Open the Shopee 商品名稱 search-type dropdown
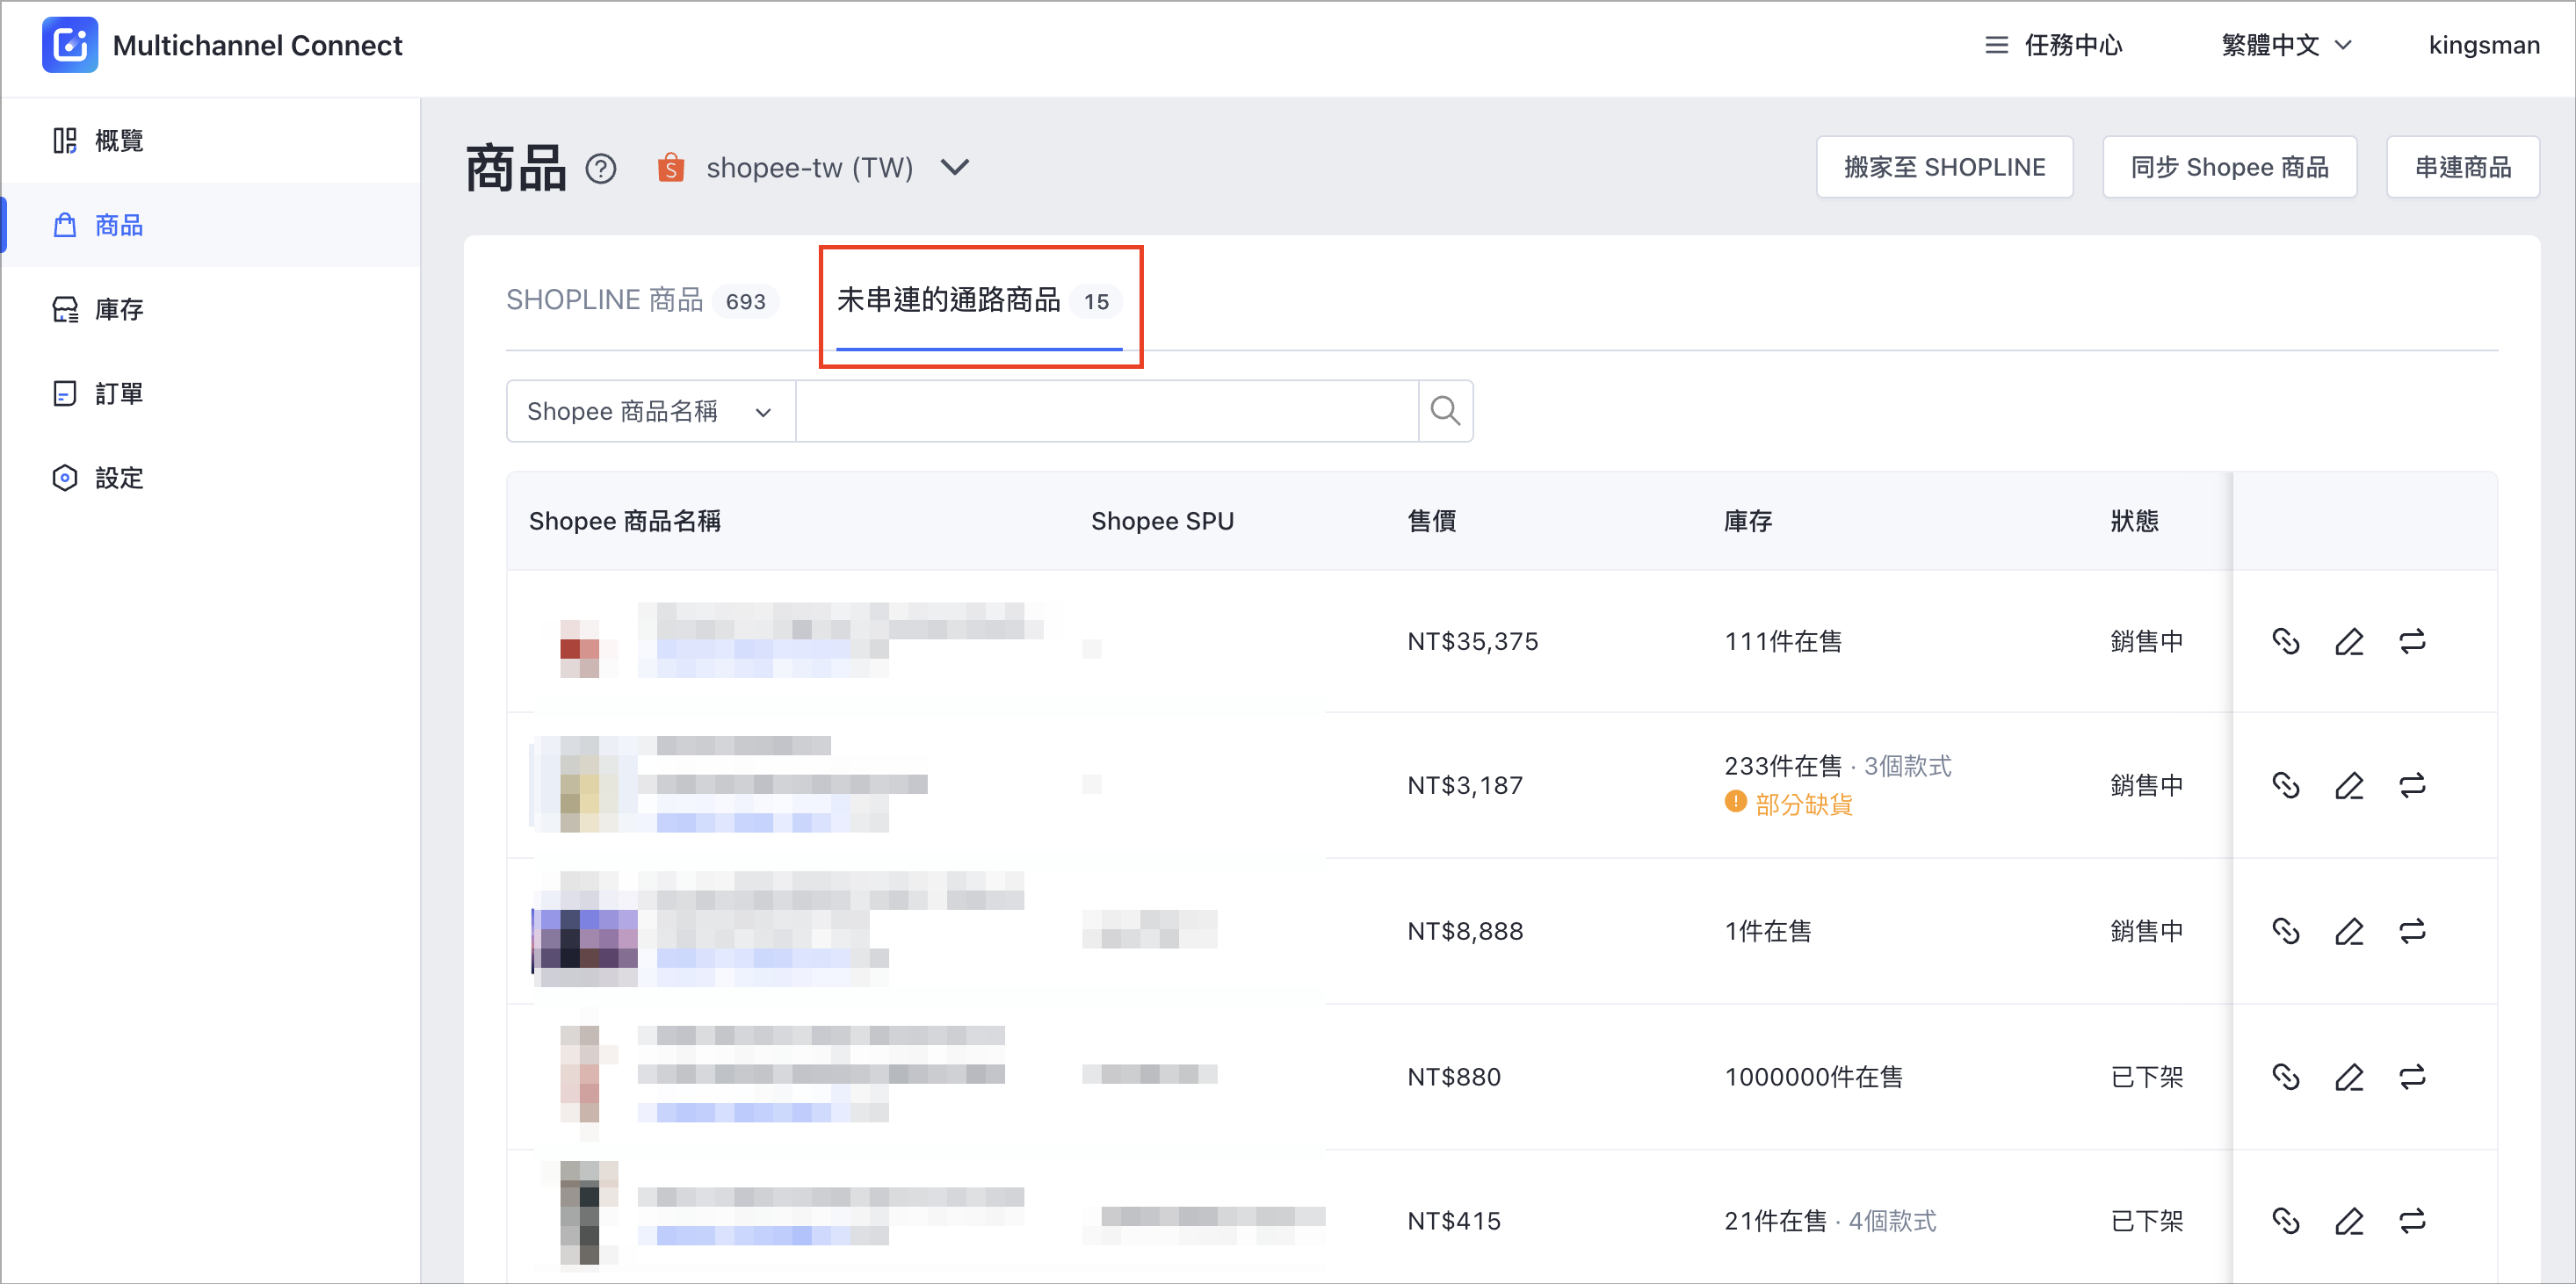Viewport: 2576px width, 1284px height. tap(650, 411)
